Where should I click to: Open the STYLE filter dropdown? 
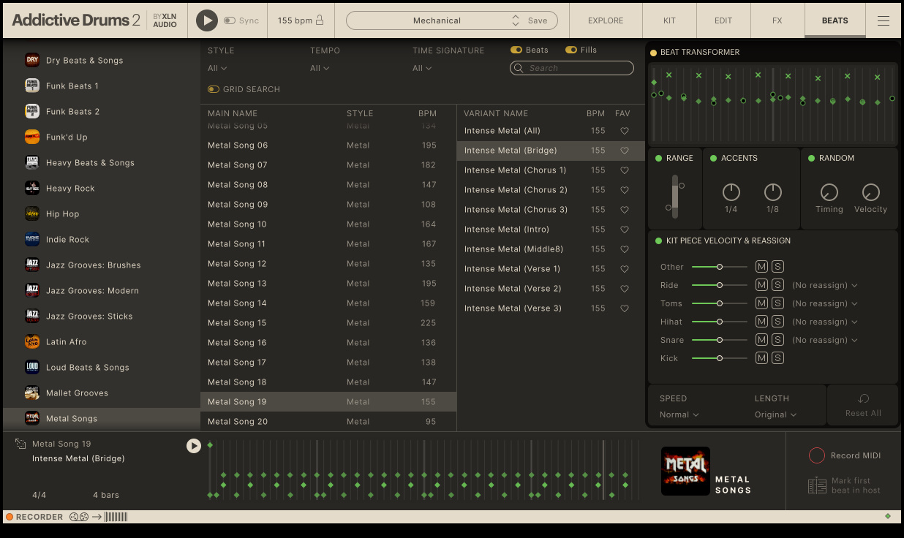pos(217,68)
